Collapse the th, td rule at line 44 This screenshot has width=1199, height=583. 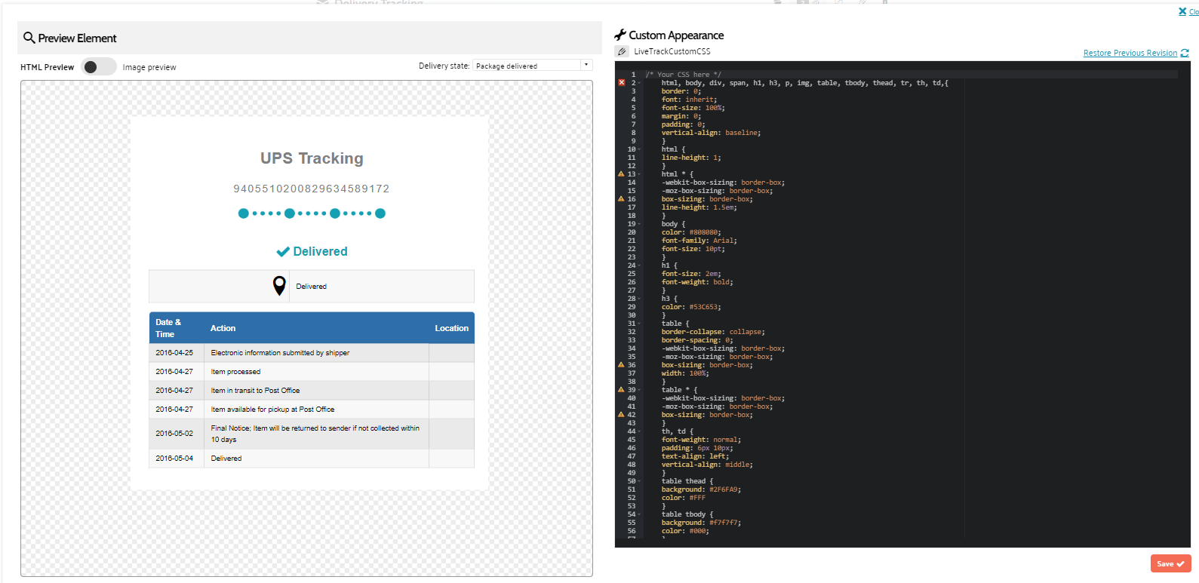click(640, 431)
